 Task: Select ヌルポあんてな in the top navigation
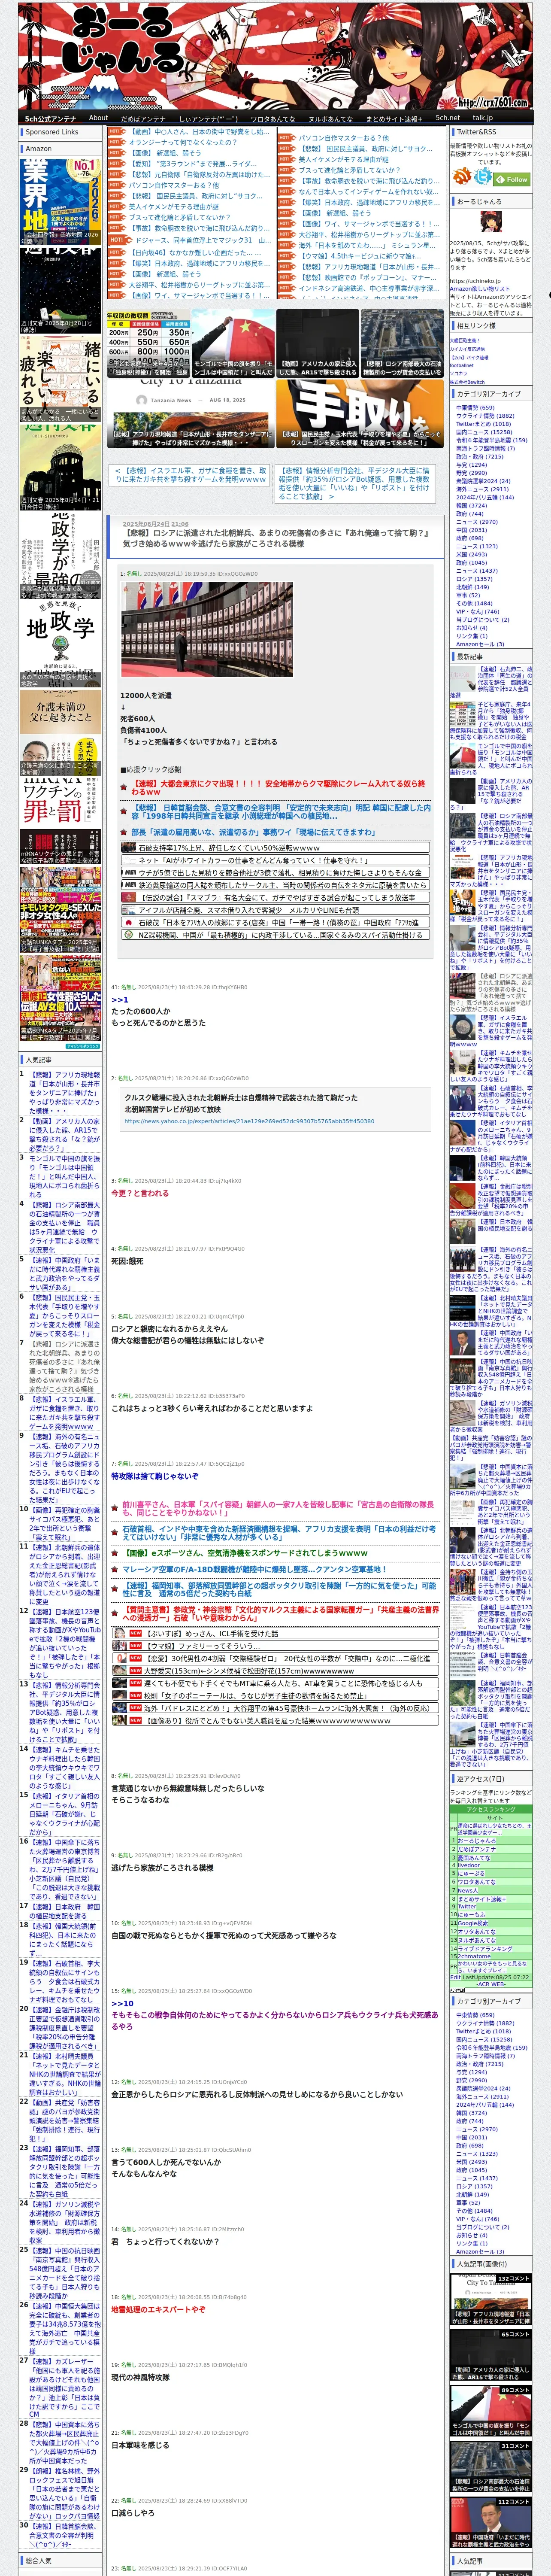click(330, 118)
